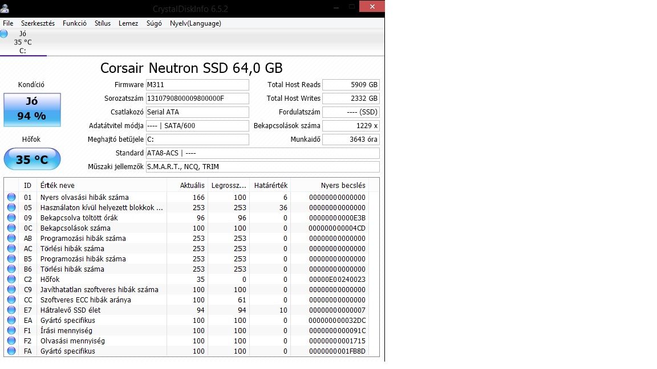Open the File menu
The width and height of the screenshot is (657, 369).
8,23
